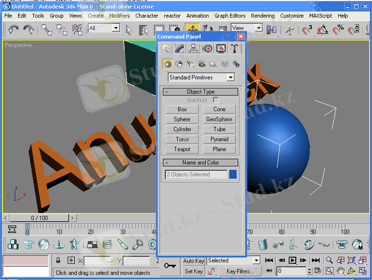Click the Key Filters button

pos(240,271)
